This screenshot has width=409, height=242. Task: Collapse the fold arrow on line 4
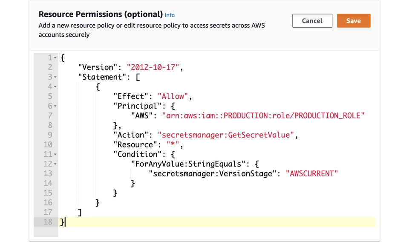point(55,87)
